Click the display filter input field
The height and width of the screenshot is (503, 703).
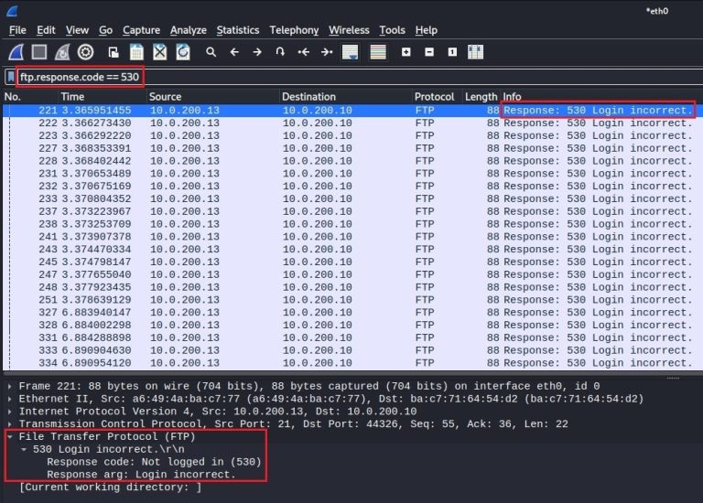[366, 77]
